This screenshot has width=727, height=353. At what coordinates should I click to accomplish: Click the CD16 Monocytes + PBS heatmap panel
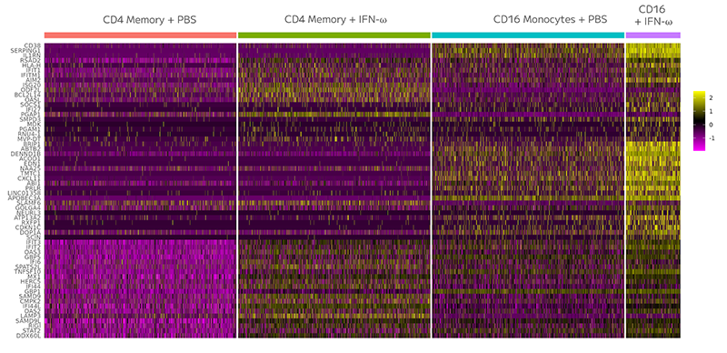[528, 190]
